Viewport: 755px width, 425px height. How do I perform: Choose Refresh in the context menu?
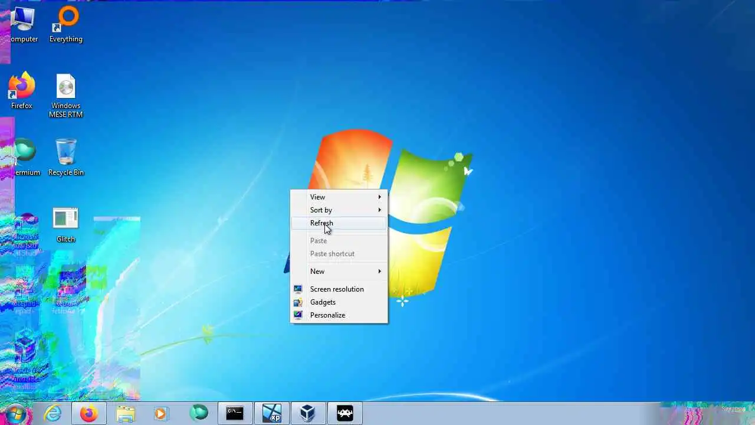pos(339,223)
